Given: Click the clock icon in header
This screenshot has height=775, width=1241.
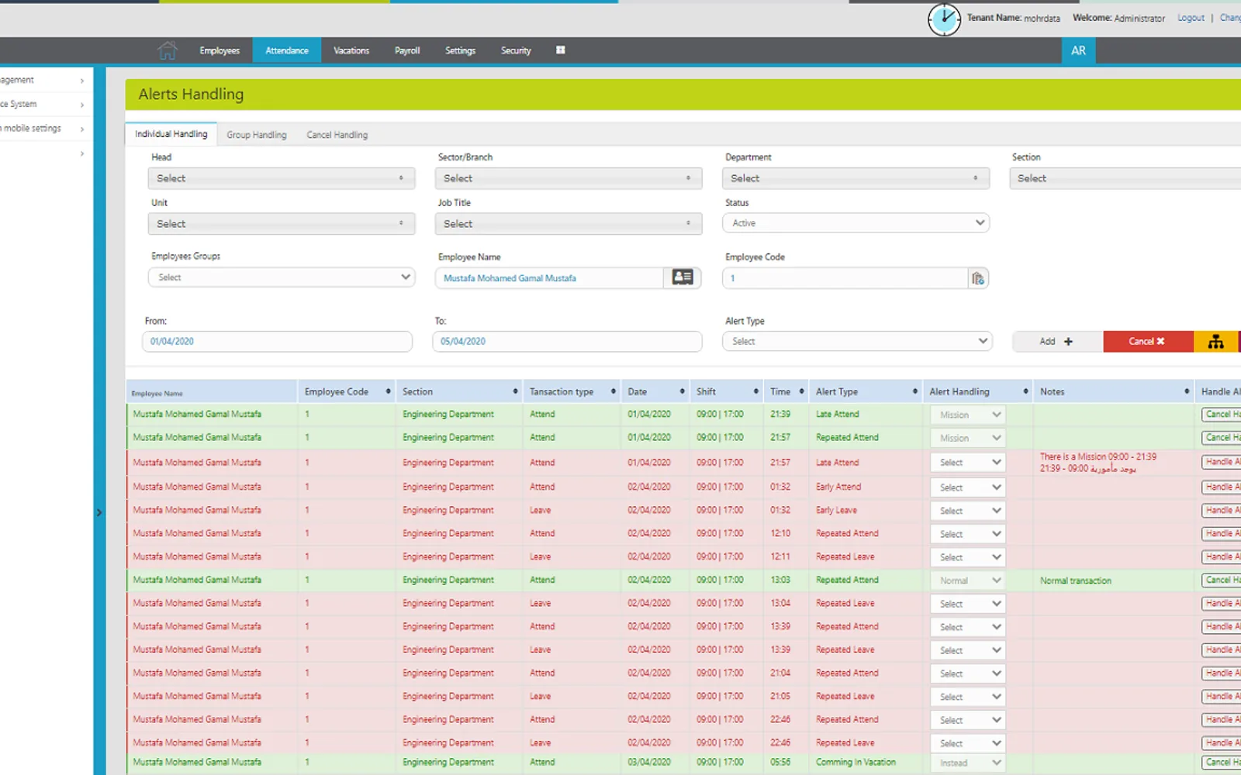Looking at the screenshot, I should pos(944,19).
